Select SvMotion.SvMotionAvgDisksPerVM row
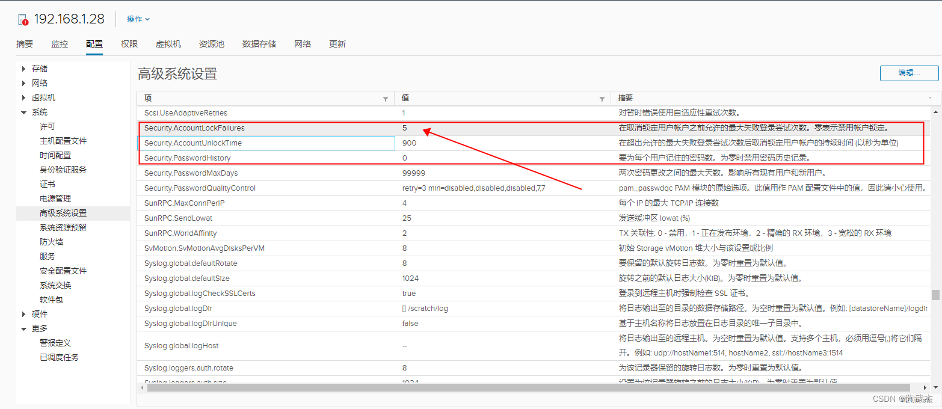Image resolution: width=942 pixels, height=409 pixels. pos(534,248)
